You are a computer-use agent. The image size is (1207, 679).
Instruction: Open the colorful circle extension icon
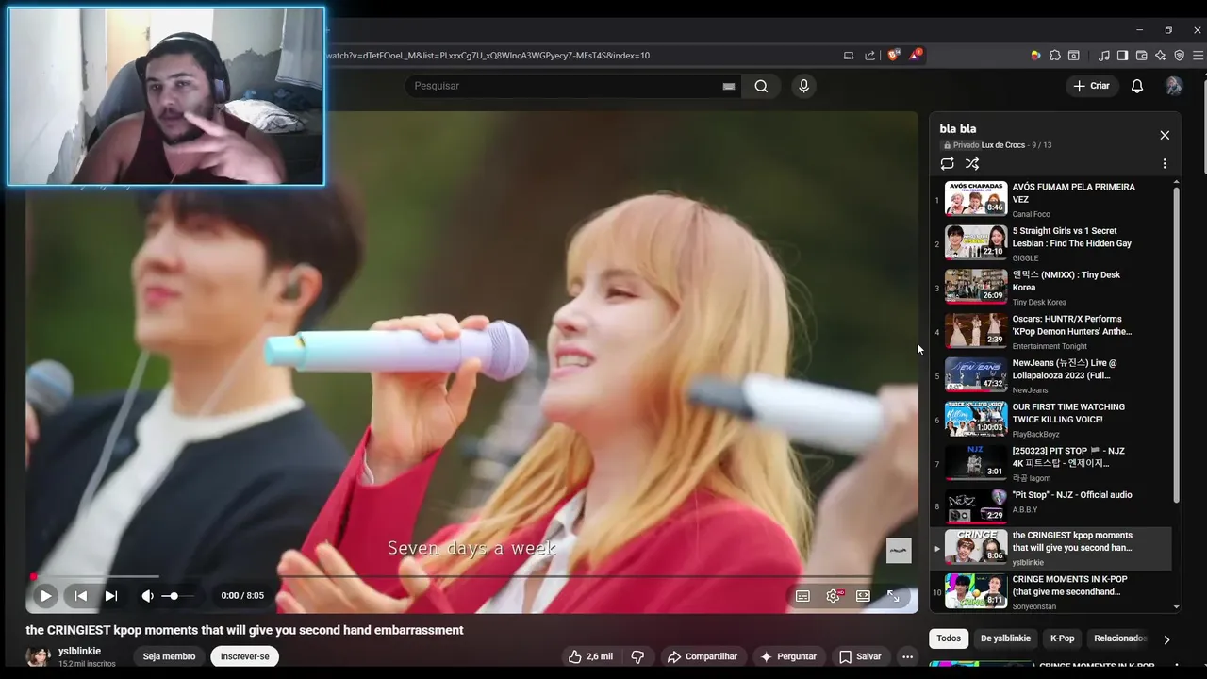click(1035, 56)
